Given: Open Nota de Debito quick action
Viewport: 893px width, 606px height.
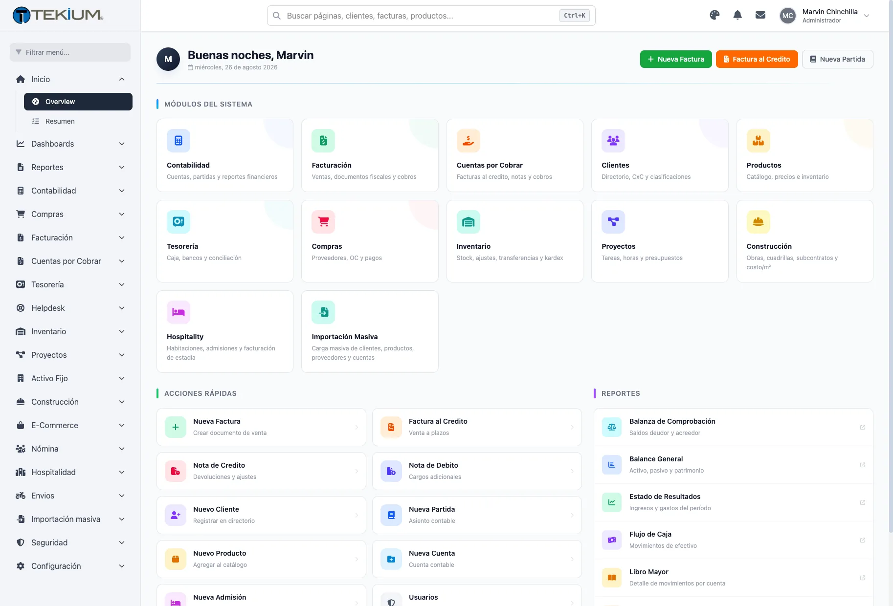Looking at the screenshot, I should (x=477, y=471).
